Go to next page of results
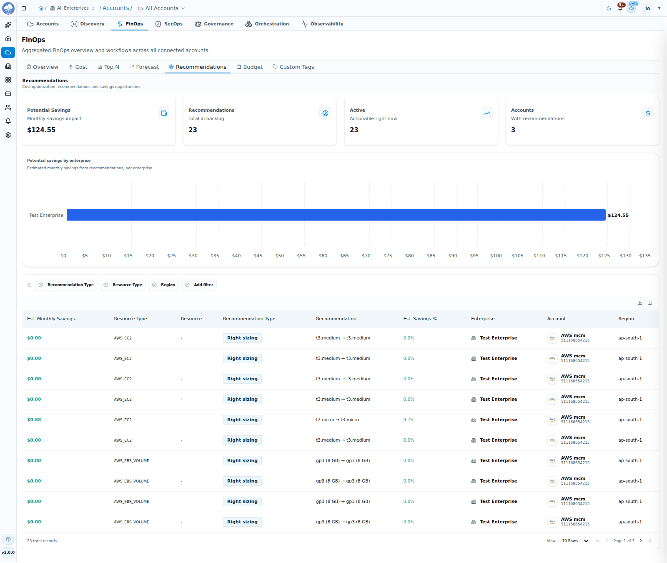 641,541
